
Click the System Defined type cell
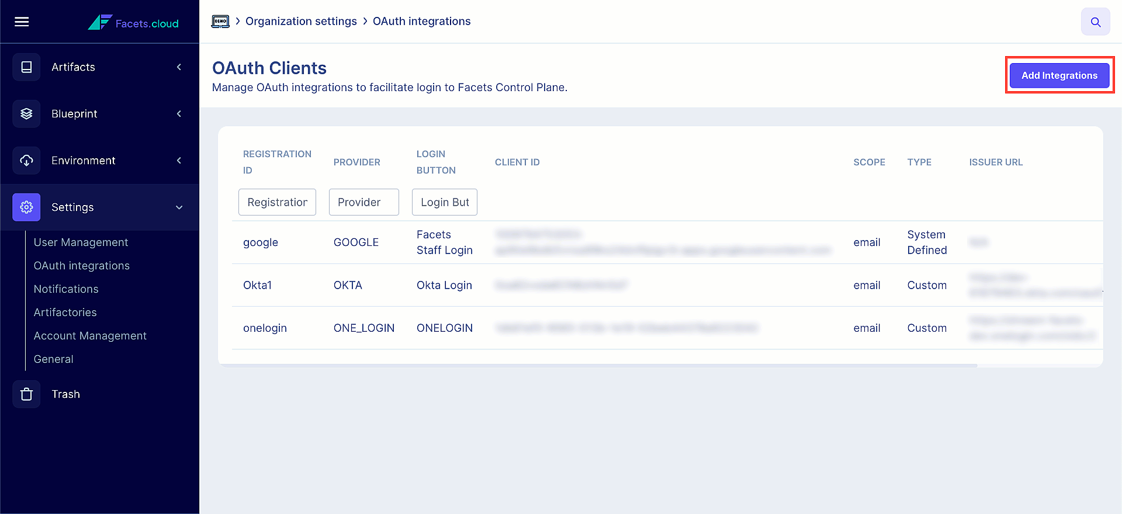[927, 242]
